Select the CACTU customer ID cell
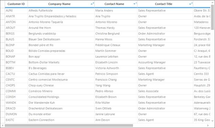The width and height of the screenshot is (215, 128). coord(16,74)
